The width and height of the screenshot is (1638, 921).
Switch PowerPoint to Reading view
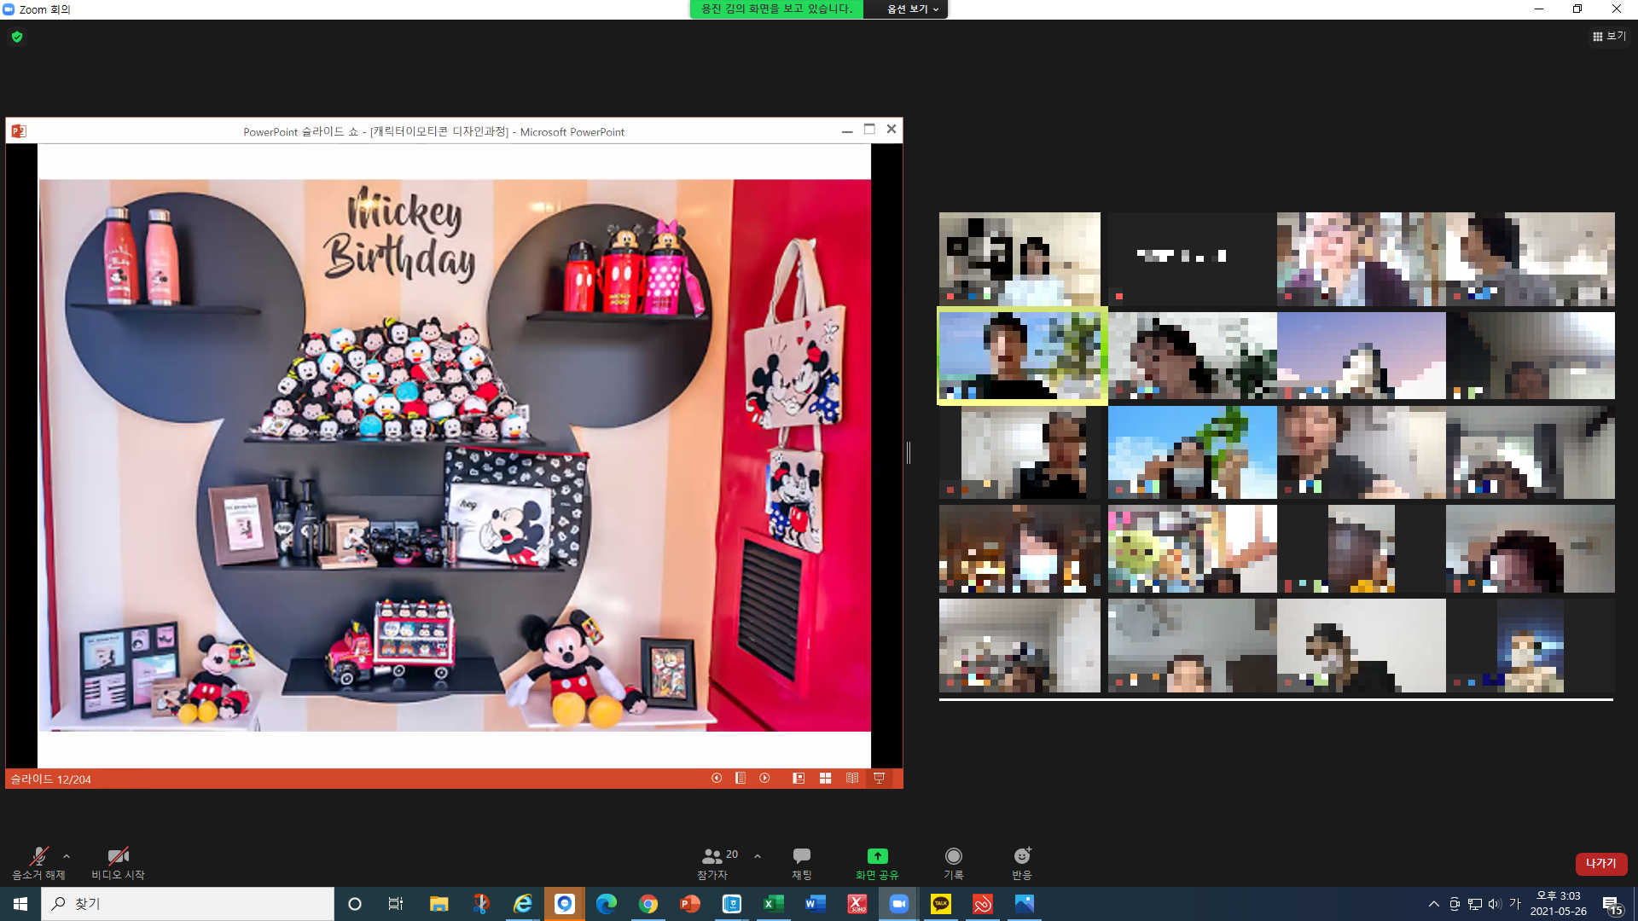click(x=851, y=778)
